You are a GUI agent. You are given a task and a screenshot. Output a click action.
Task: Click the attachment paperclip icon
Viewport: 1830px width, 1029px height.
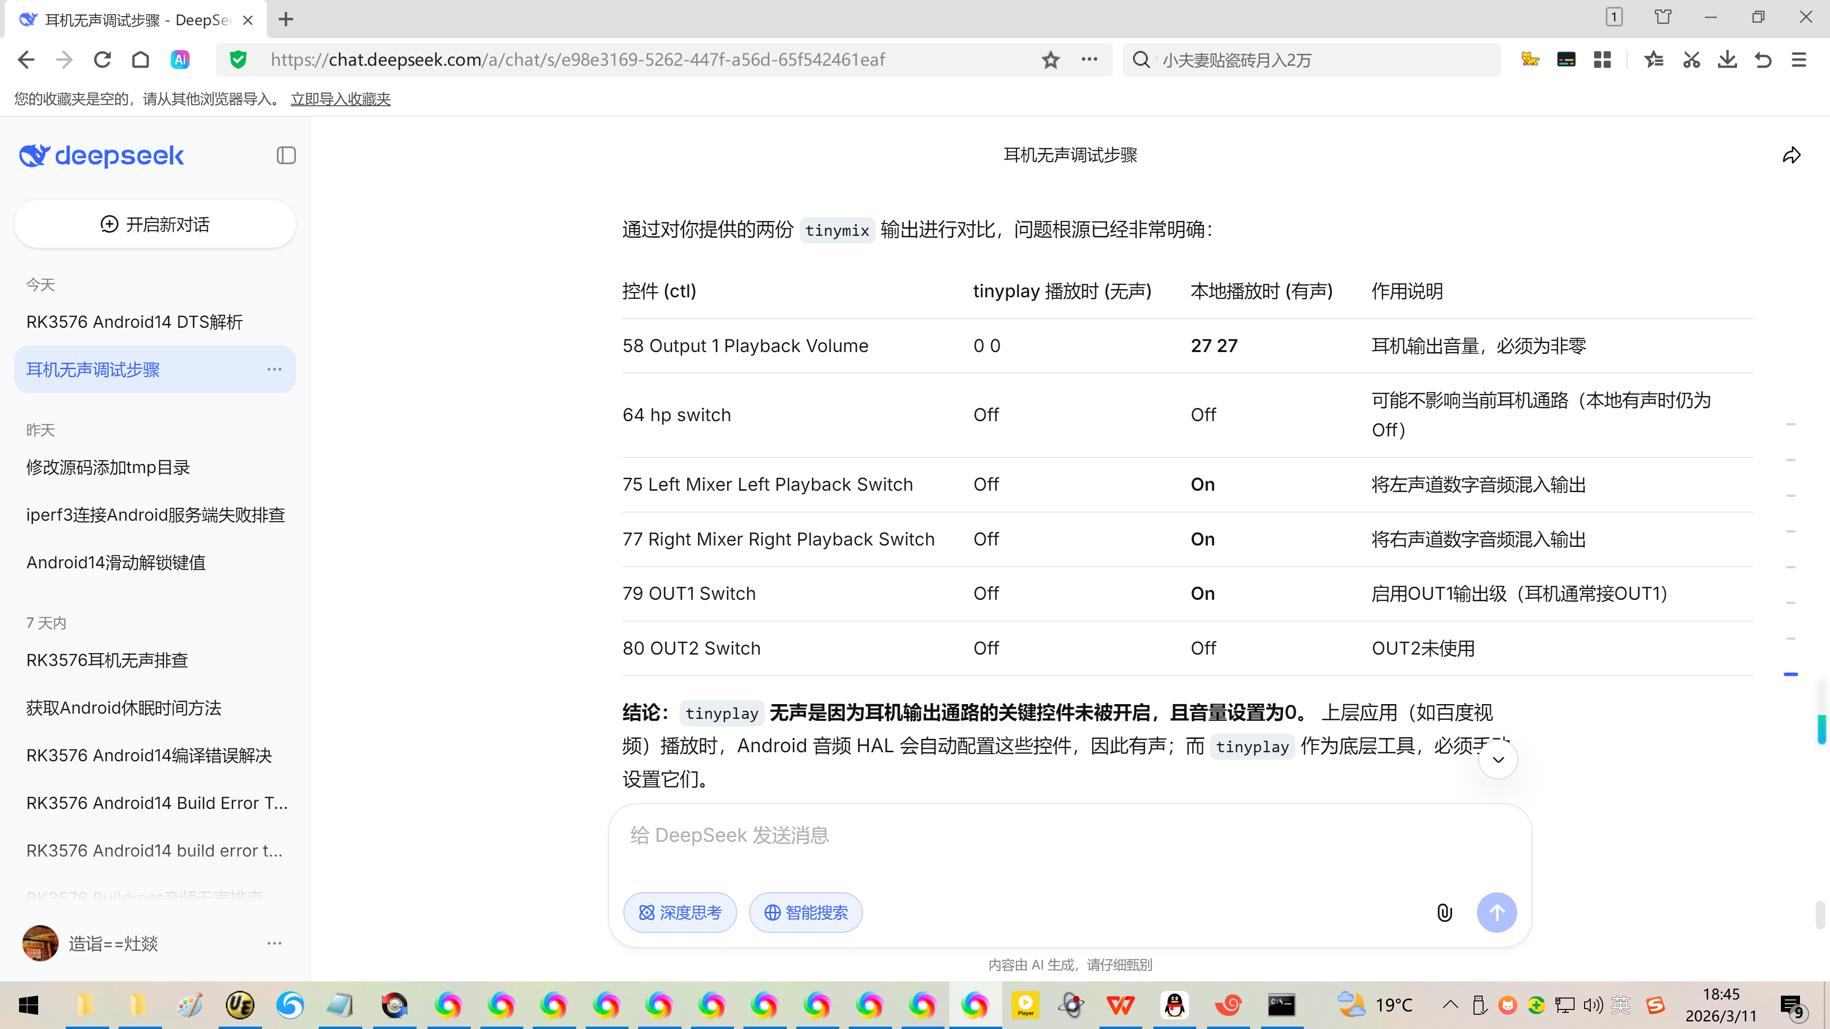pyautogui.click(x=1444, y=913)
